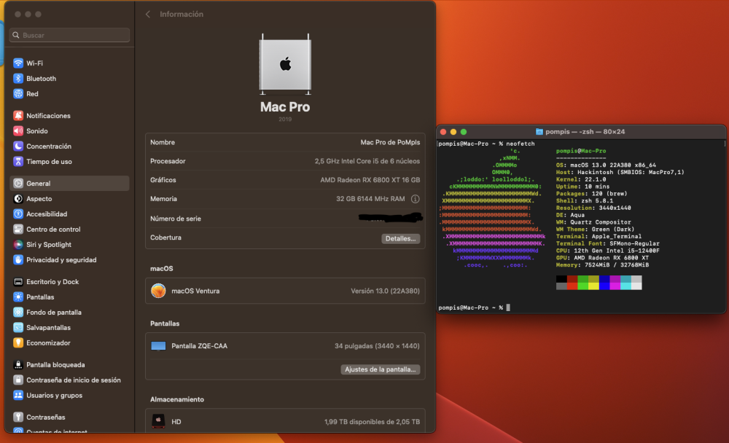Screen dimensions: 729x443
Task: Open Contraseñas key icon
Action: pos(18,418)
